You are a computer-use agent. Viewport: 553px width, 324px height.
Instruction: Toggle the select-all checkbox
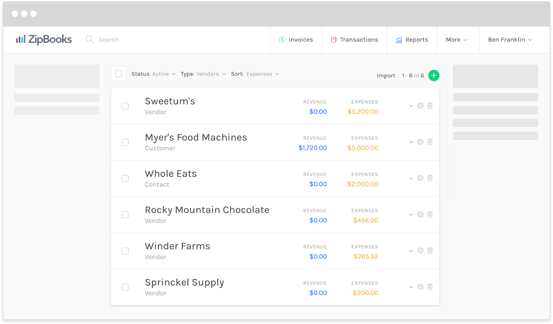click(119, 74)
